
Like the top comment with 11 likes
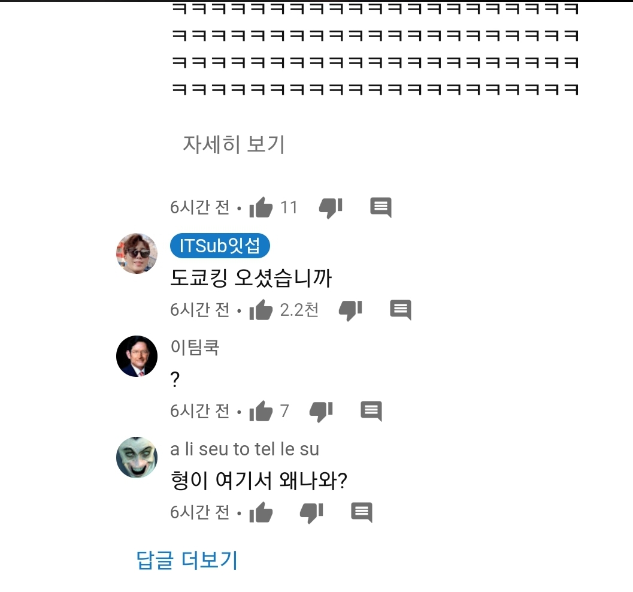(x=261, y=208)
